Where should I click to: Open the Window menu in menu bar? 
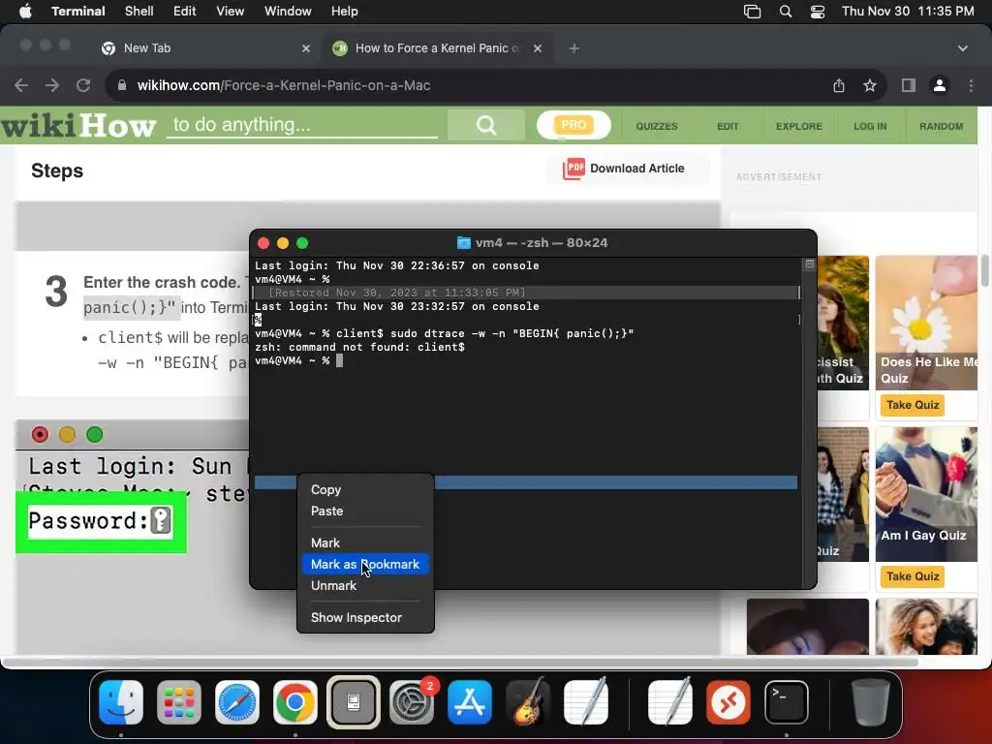pyautogui.click(x=287, y=12)
